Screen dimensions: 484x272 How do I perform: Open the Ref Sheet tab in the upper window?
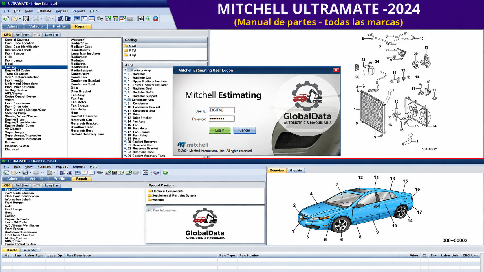(x=23, y=35)
